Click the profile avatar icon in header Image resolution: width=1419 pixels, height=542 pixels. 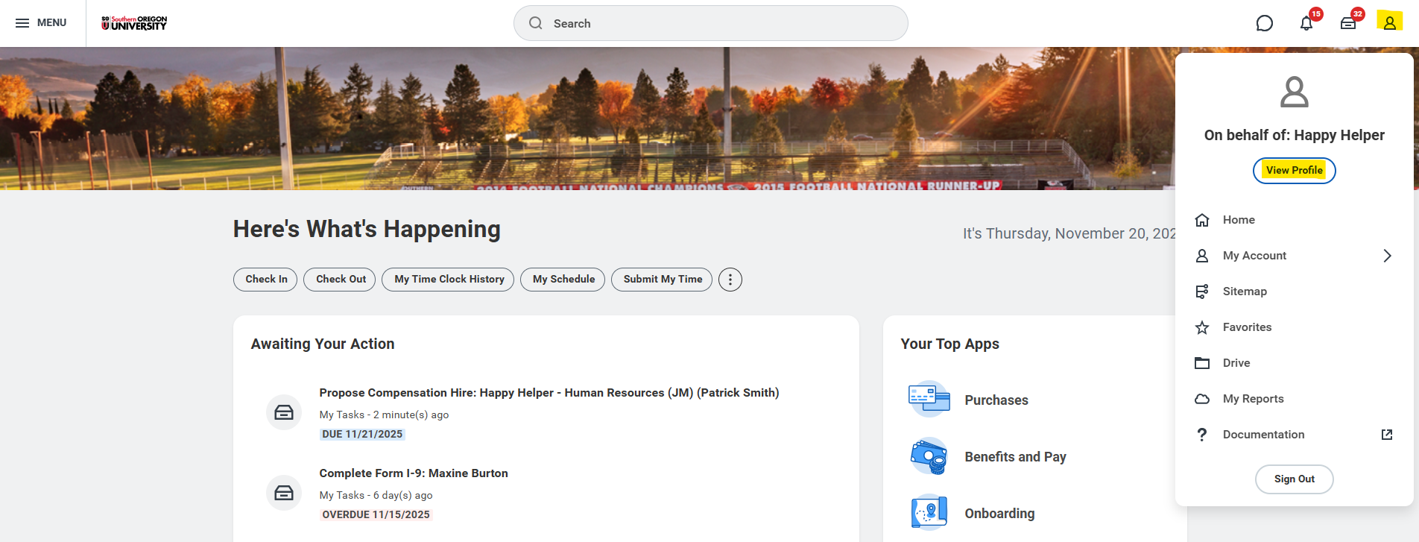coord(1390,22)
